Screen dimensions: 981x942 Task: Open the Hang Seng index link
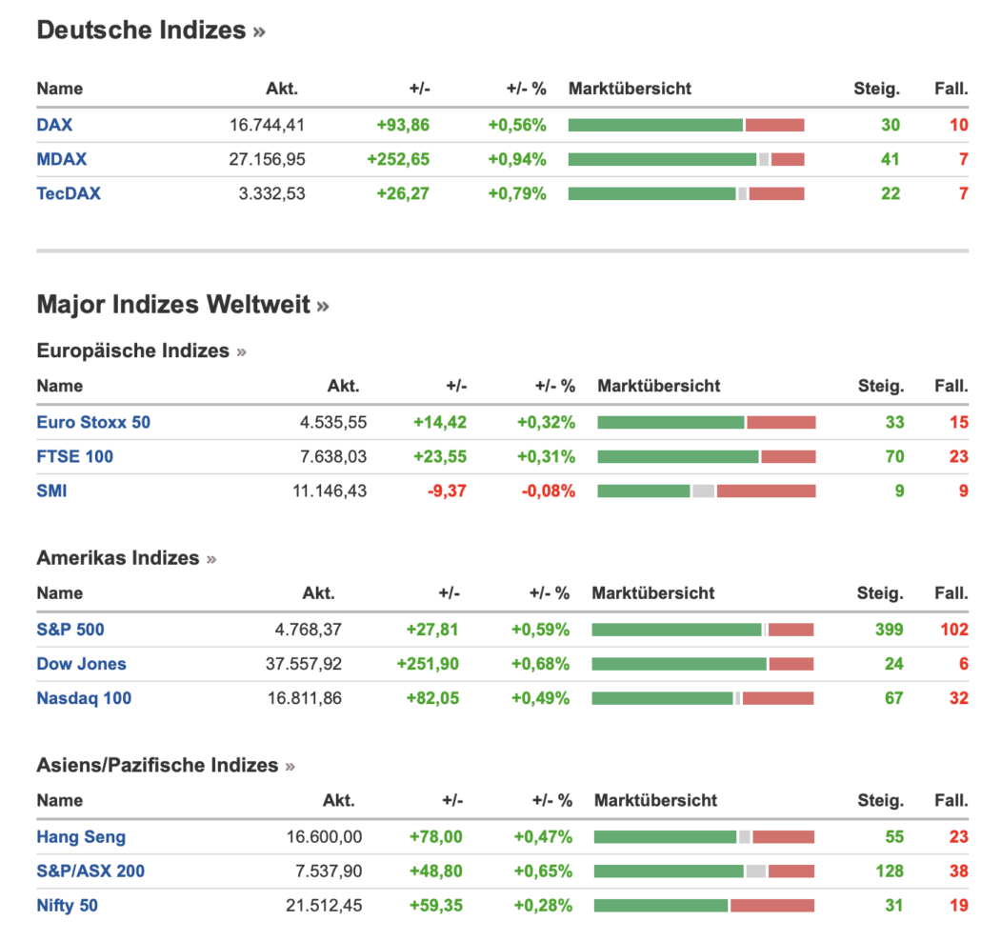click(x=81, y=837)
